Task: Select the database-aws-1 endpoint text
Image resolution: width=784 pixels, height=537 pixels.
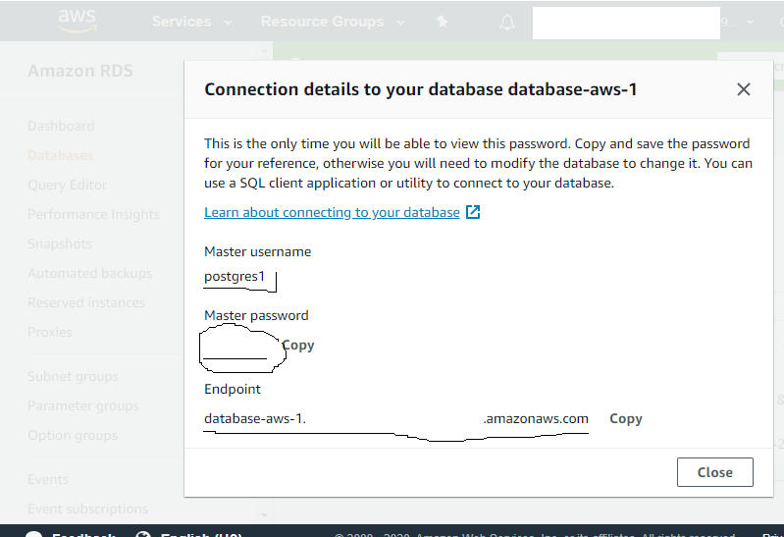Action: click(254, 418)
